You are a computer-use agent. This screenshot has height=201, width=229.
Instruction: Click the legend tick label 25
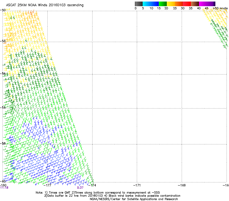175,8
